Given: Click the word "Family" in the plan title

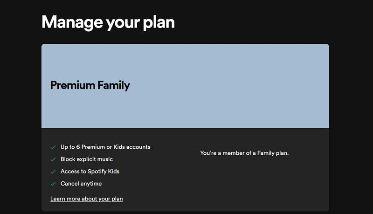Looking at the screenshot, I should click(x=114, y=85).
